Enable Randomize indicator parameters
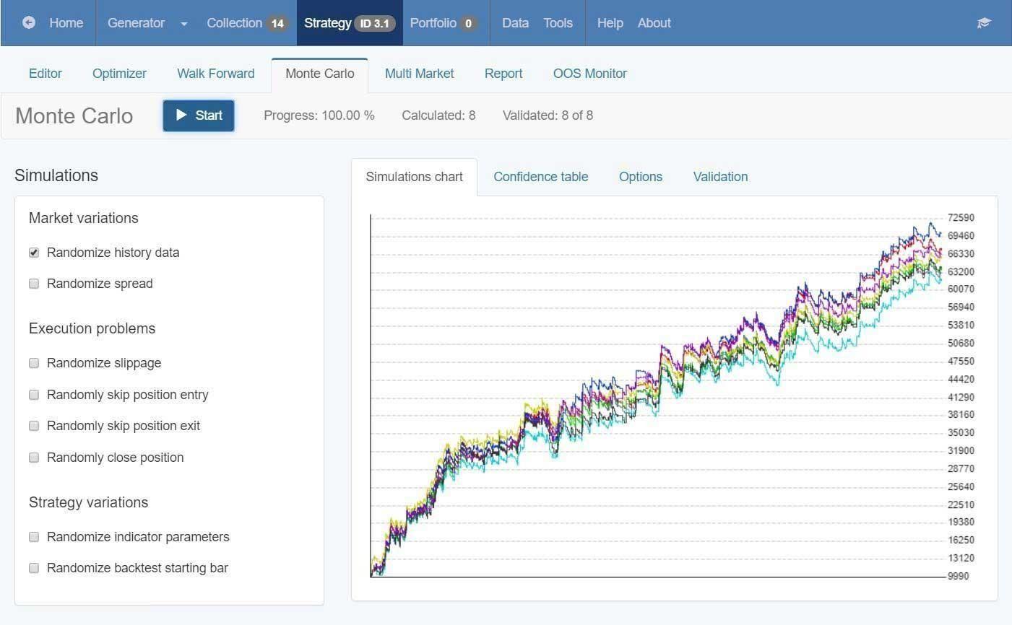Image resolution: width=1012 pixels, height=625 pixels. [x=34, y=537]
